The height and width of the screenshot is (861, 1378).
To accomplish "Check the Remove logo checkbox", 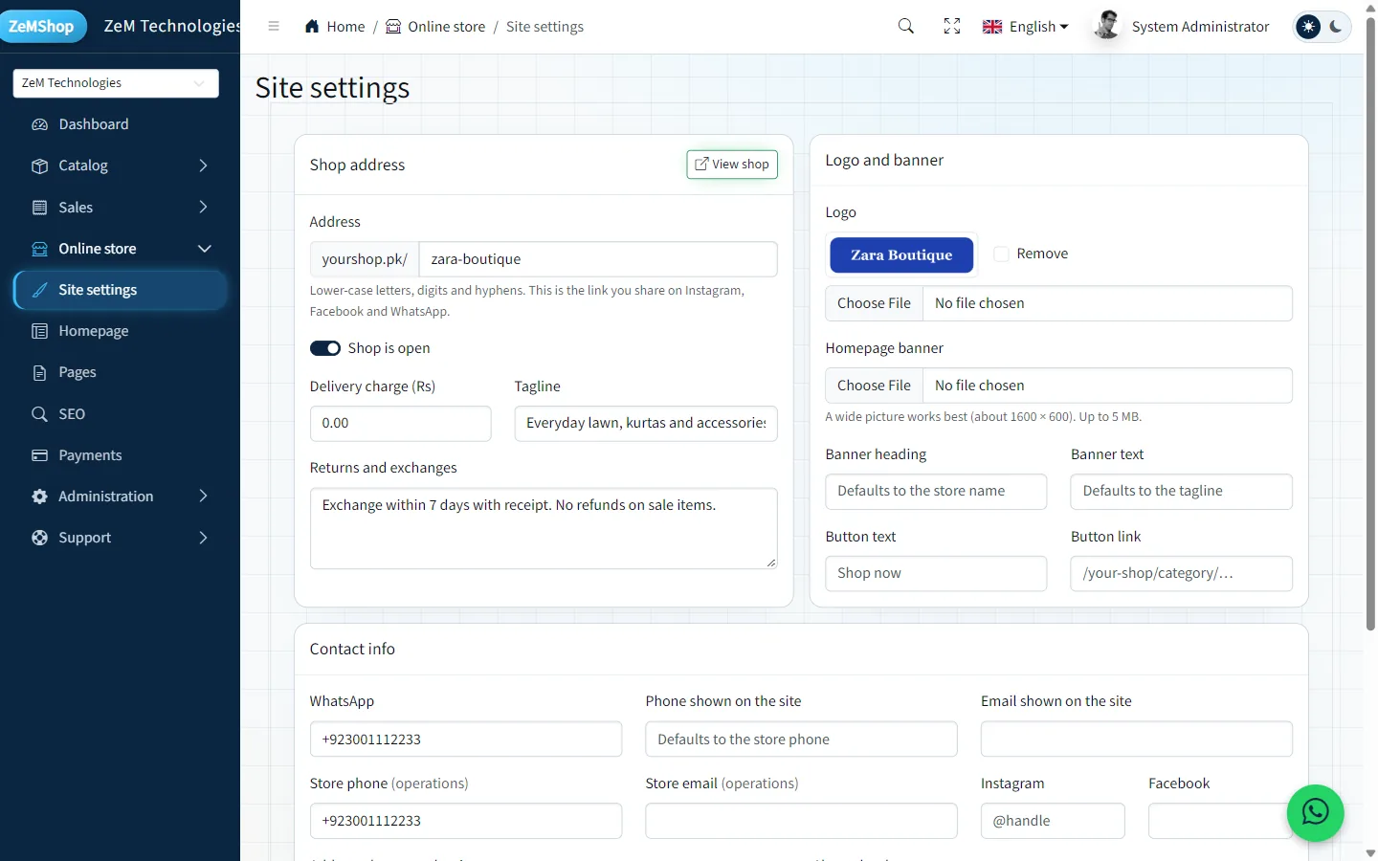I will point(1002,254).
